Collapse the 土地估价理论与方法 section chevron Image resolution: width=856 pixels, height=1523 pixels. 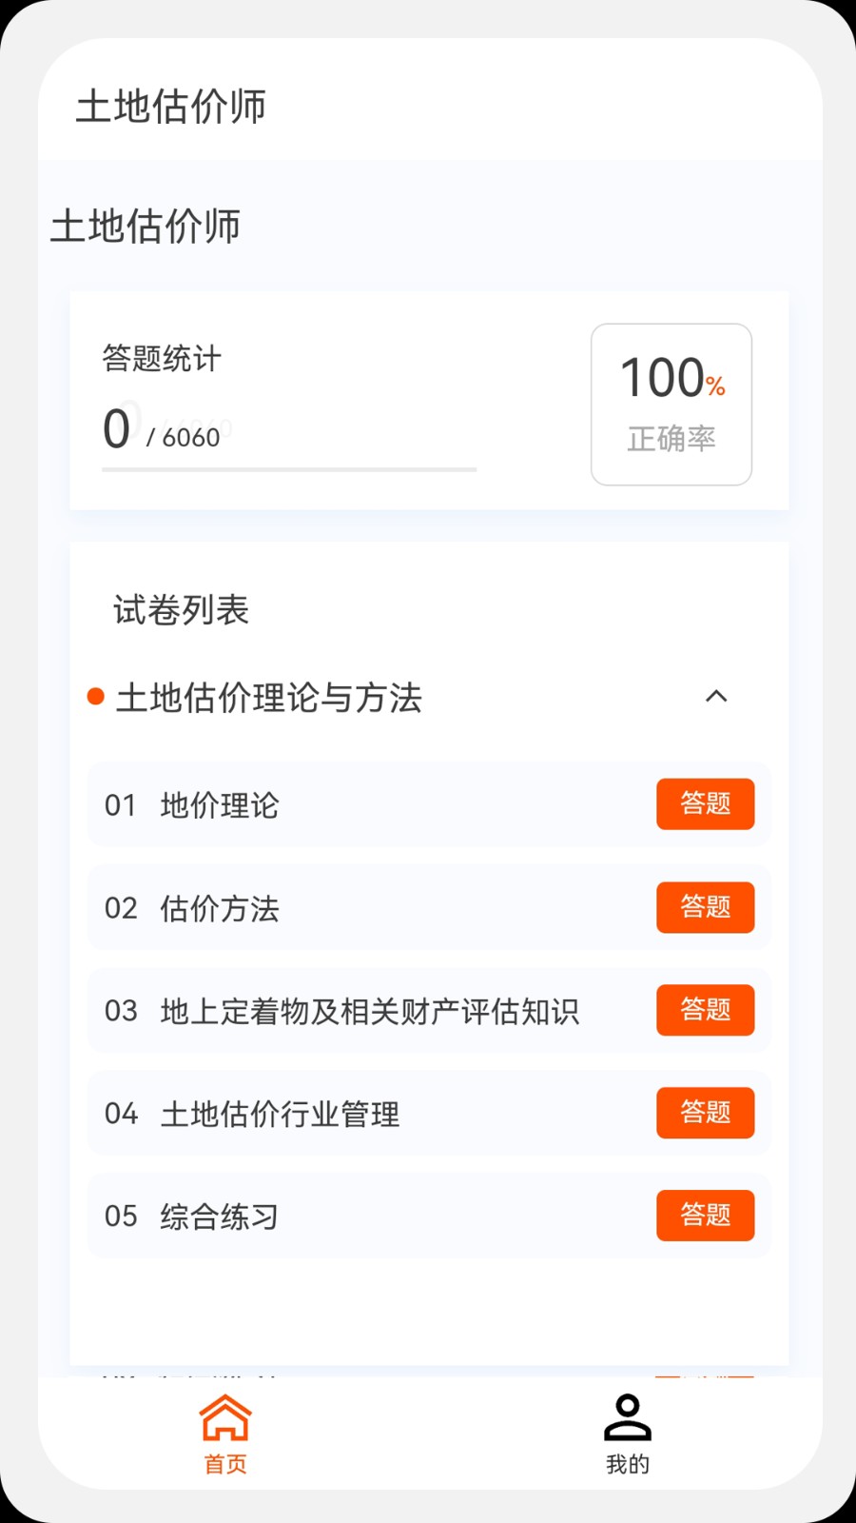(716, 697)
